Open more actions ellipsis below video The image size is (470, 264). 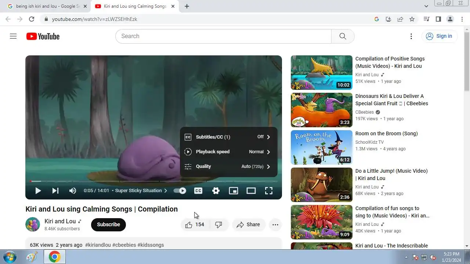coord(275,225)
